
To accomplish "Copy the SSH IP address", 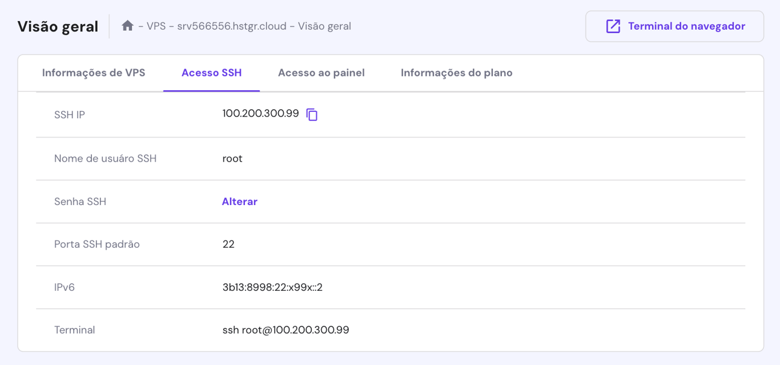I will 312,115.
